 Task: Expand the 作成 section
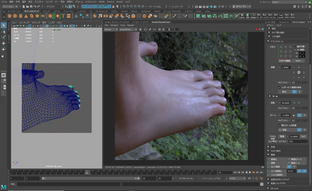pos(269,147)
